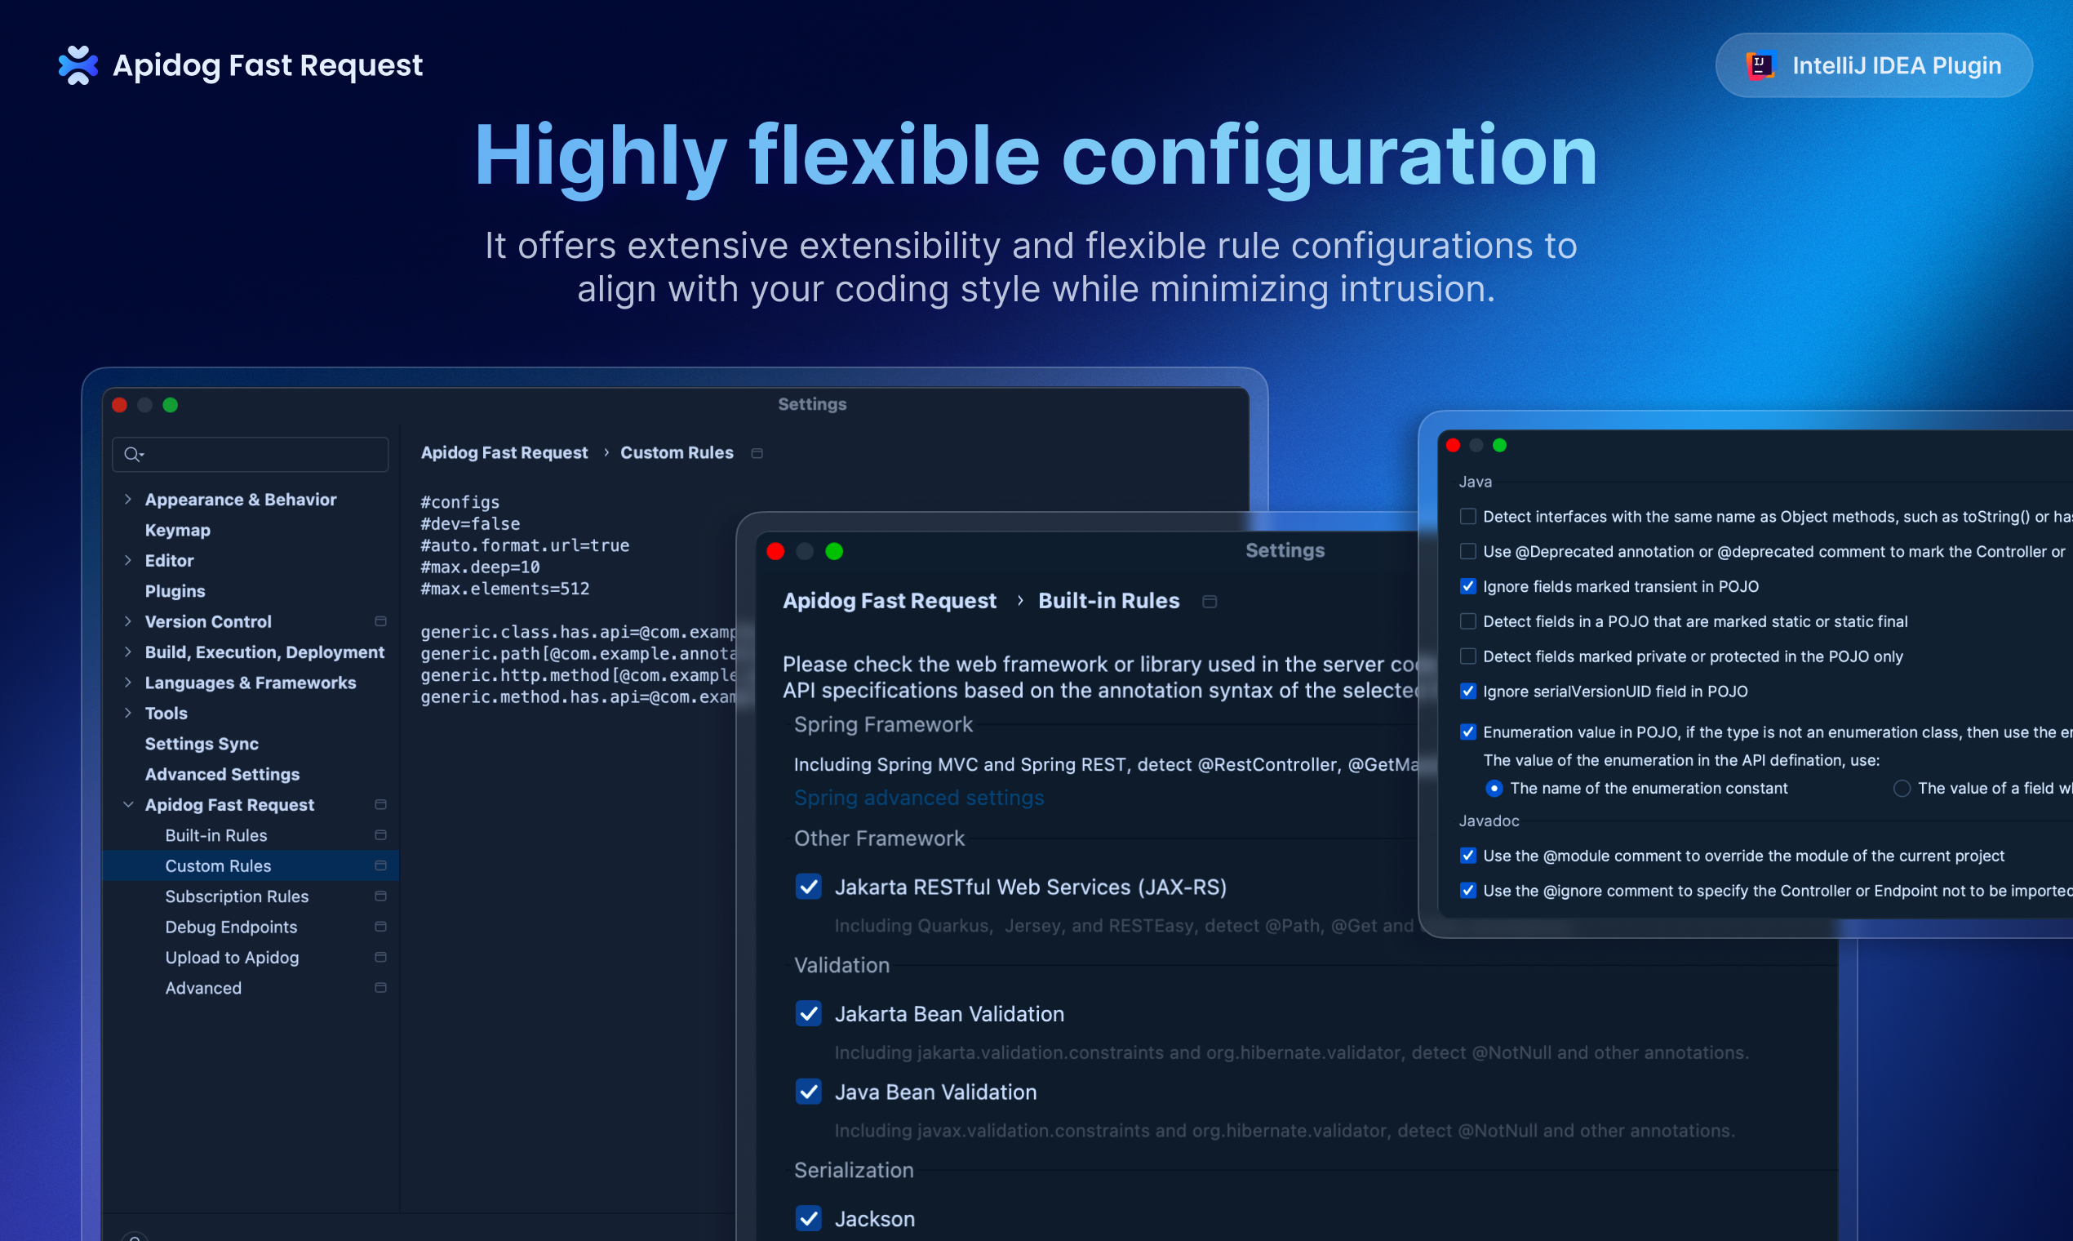The height and width of the screenshot is (1241, 2073).
Task: Click the Apidog logo icon
Action: (78, 65)
